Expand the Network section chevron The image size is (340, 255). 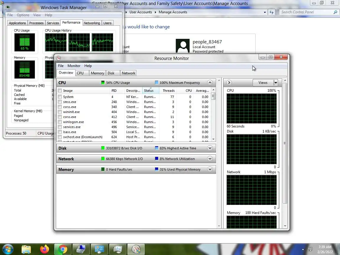click(x=210, y=158)
